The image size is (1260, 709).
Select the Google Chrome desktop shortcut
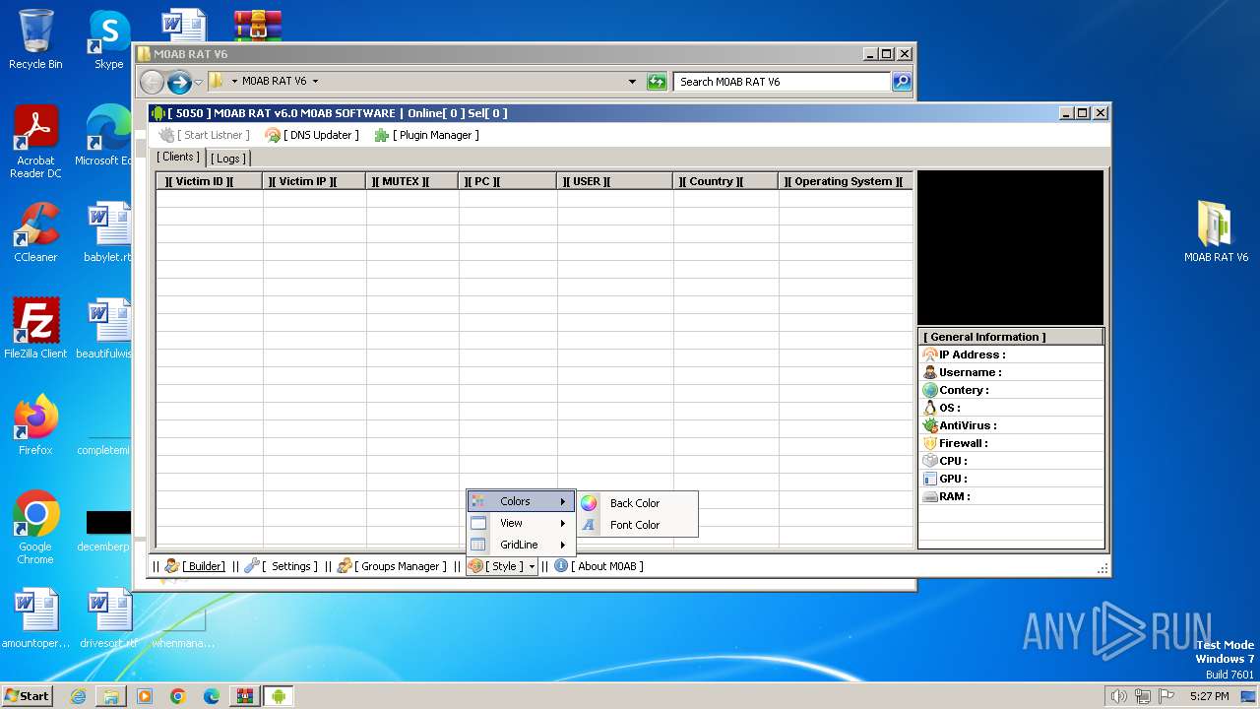point(35,528)
